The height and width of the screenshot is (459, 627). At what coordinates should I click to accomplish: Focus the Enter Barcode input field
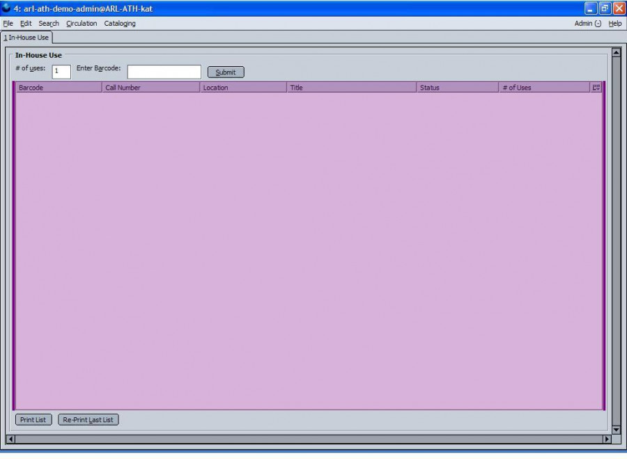tap(164, 72)
